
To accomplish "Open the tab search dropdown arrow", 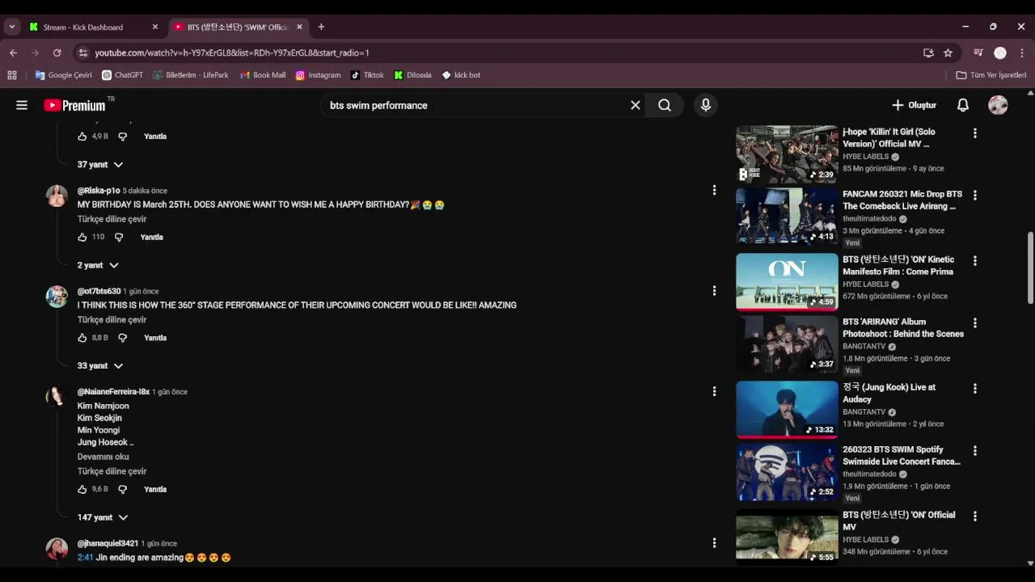I will [x=11, y=27].
